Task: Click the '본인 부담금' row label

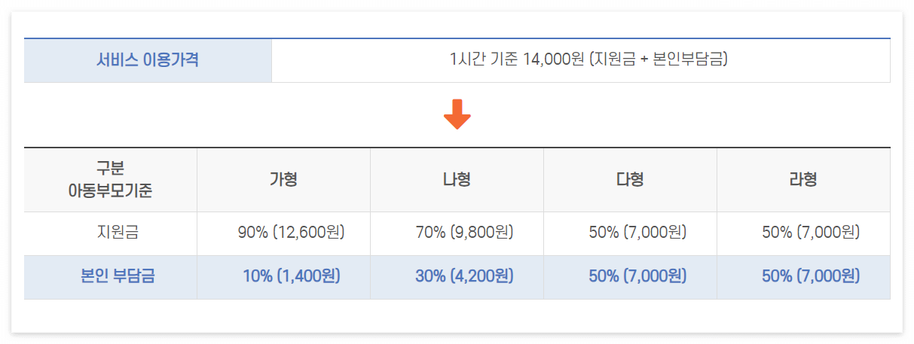Action: pos(111,277)
